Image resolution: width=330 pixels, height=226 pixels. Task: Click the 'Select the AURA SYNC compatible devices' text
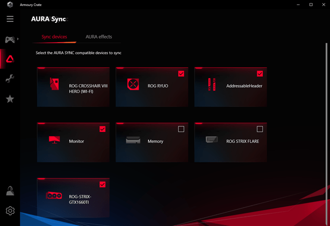click(x=78, y=53)
